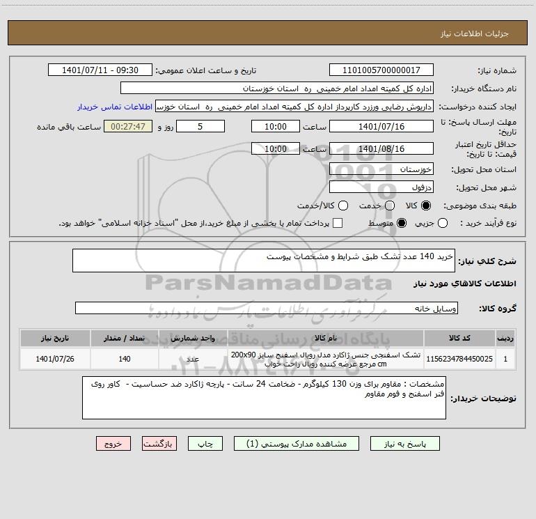This screenshot has height=519, width=536.
Task: Click the ساعت باقی مانده label
Action: click(69, 127)
